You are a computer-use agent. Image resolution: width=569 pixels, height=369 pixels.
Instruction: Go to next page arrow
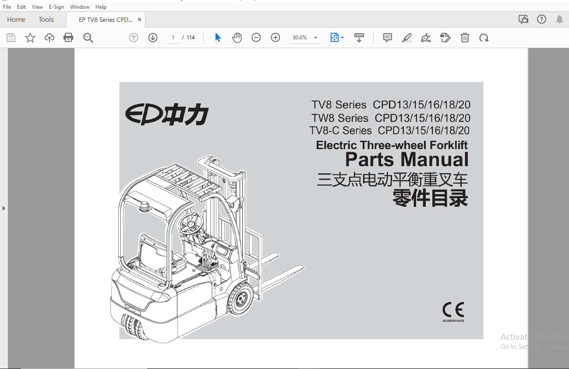153,38
